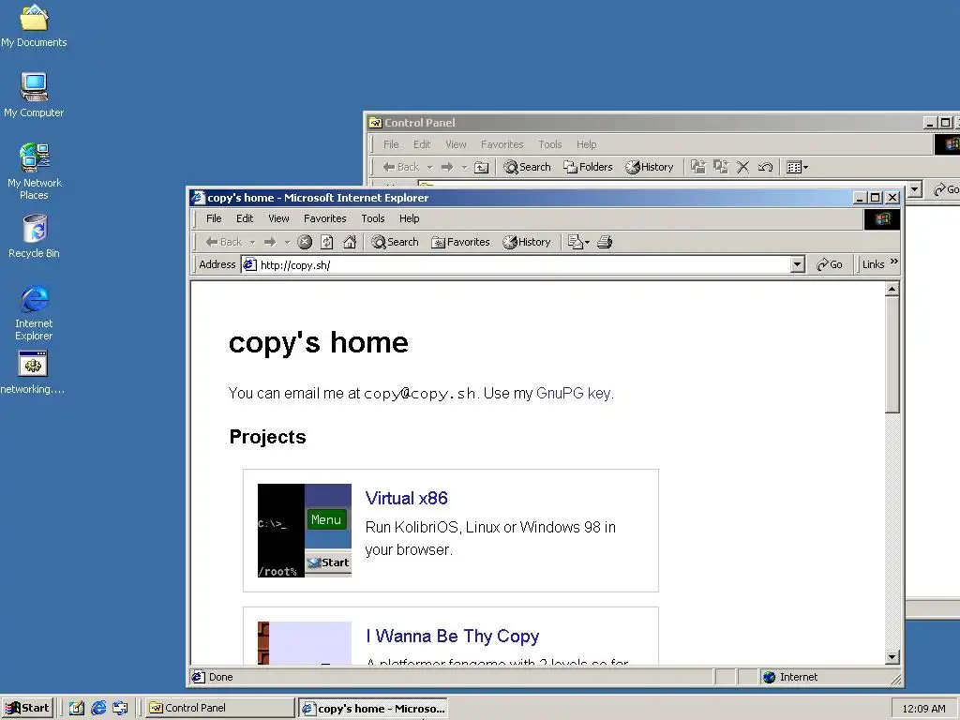Screen dimensions: 960x720
Task: Open My Documents desktop icon
Action: 34,25
